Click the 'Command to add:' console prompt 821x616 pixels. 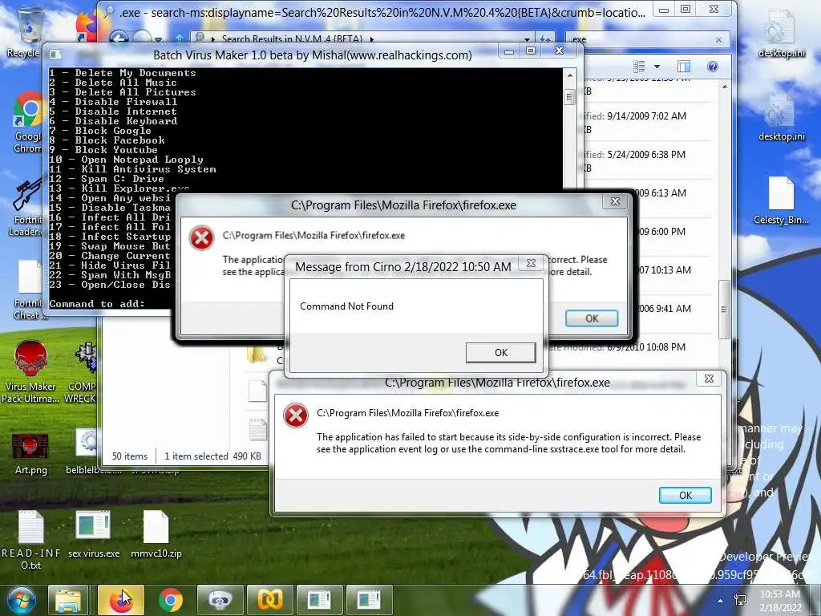(x=97, y=304)
